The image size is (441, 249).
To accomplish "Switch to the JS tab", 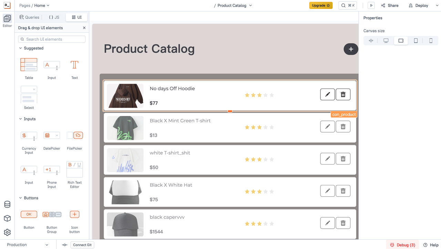I will (x=54, y=17).
